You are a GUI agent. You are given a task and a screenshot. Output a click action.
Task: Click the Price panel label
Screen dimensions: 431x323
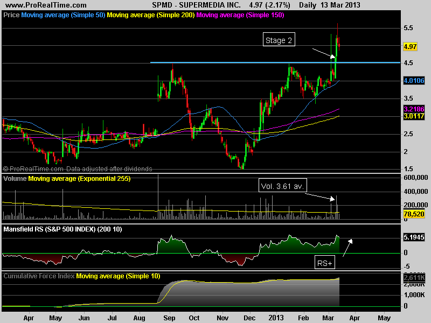[11, 15]
